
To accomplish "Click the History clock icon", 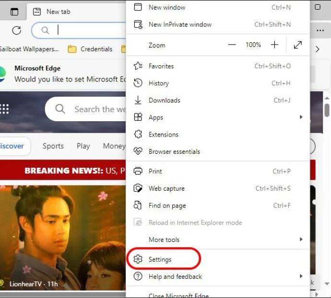I will tap(138, 83).
